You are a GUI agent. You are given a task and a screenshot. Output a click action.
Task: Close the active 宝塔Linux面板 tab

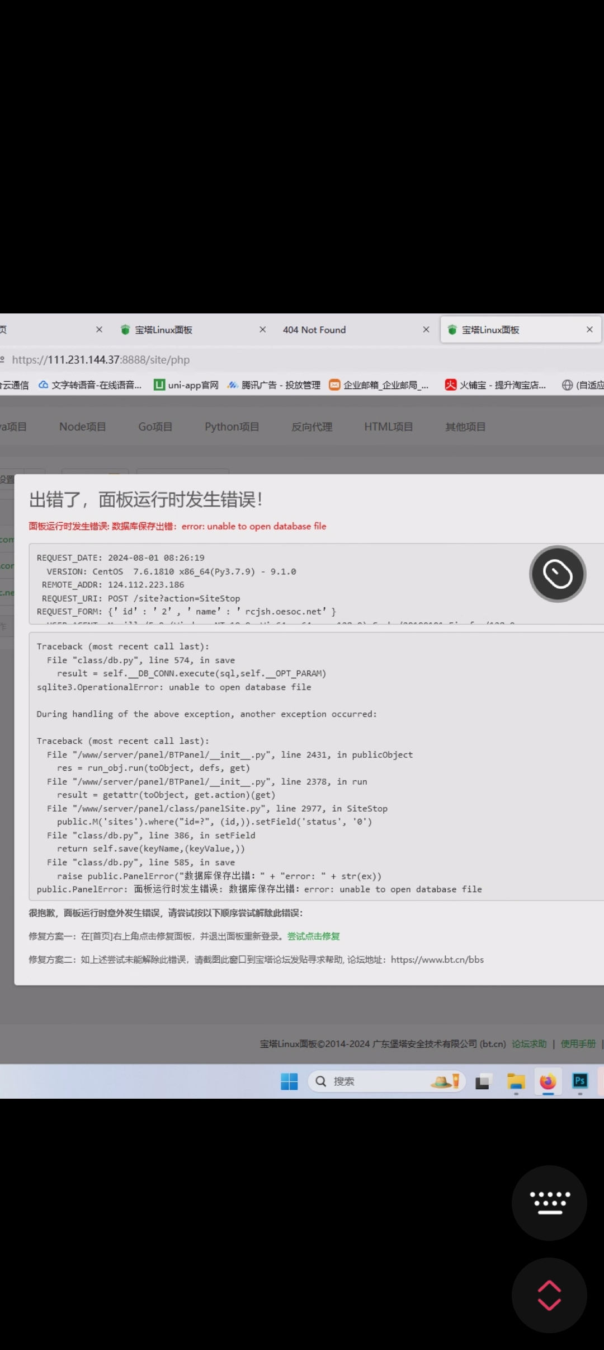coord(589,330)
